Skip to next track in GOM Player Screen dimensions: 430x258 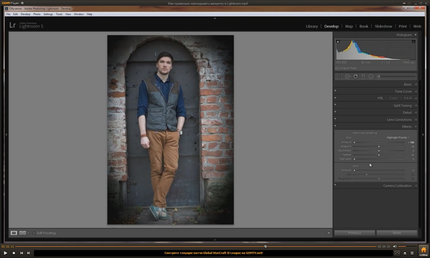point(29,253)
